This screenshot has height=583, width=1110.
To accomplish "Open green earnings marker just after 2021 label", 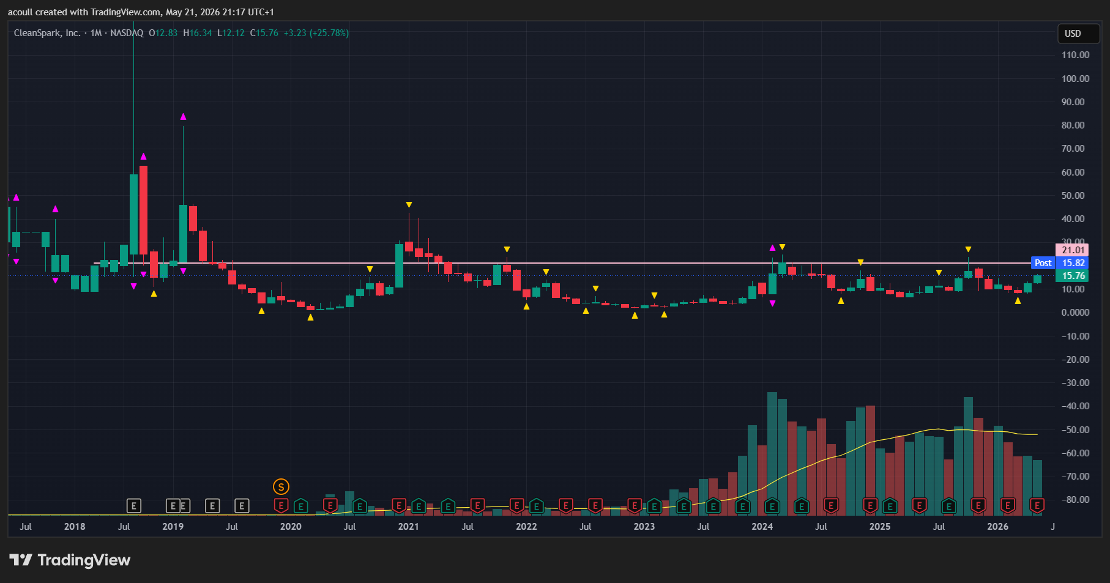I will tap(419, 506).
